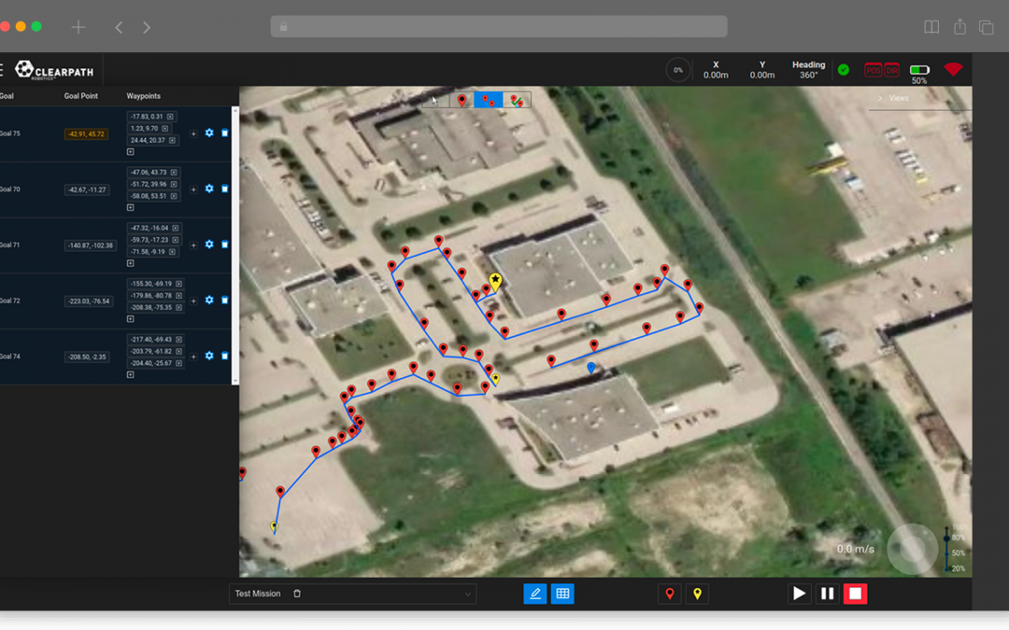Adjust the speed limit slider near 80%
Viewport: 1009px width, 630px height.
[x=946, y=539]
